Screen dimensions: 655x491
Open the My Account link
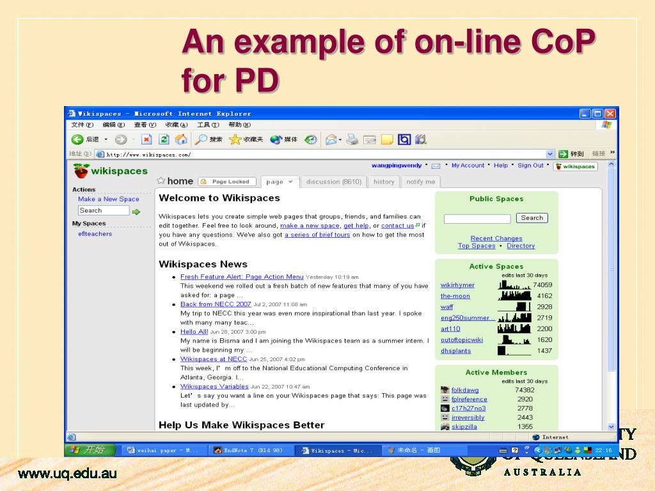pos(468,166)
